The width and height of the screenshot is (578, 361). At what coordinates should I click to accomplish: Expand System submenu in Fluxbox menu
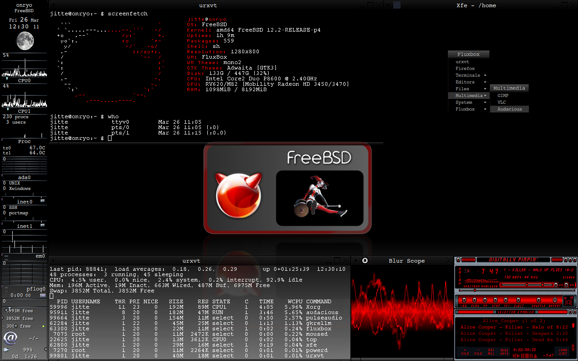pos(469,102)
